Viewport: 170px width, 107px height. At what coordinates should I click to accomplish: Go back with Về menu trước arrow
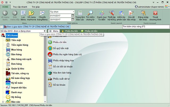coord(5,15)
